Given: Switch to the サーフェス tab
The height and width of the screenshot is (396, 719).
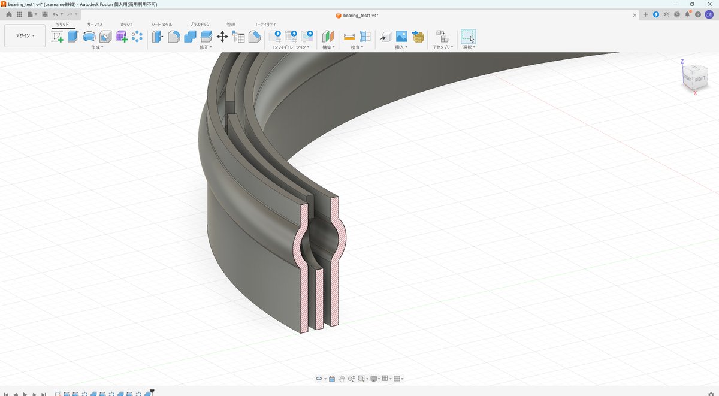Looking at the screenshot, I should (x=95, y=25).
